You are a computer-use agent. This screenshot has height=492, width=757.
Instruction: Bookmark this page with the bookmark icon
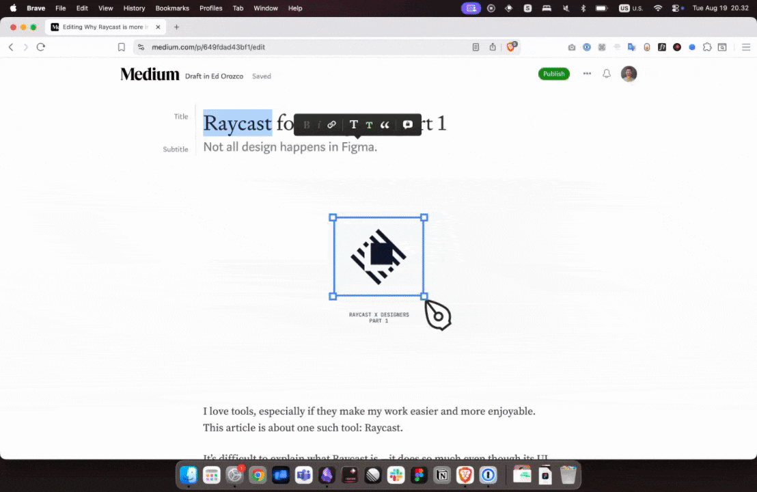tap(122, 47)
